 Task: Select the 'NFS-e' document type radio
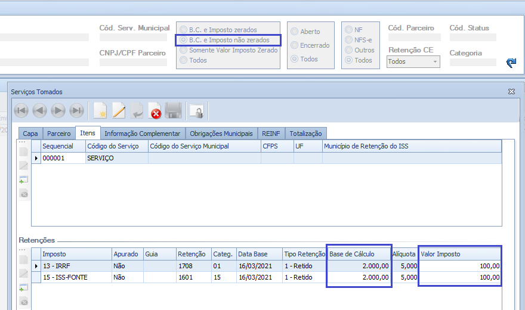(x=348, y=40)
